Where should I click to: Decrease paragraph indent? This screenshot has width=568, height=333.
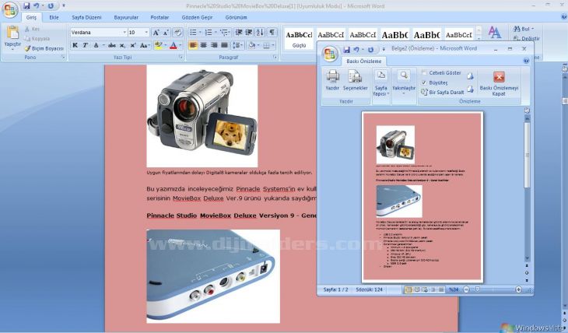pos(239,33)
